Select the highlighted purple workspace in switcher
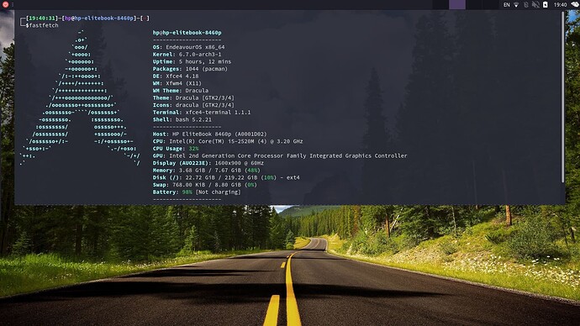 [457, 5]
